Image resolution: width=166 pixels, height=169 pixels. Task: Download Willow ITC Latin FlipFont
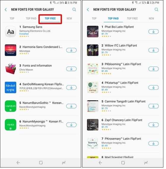[x=154, y=50]
